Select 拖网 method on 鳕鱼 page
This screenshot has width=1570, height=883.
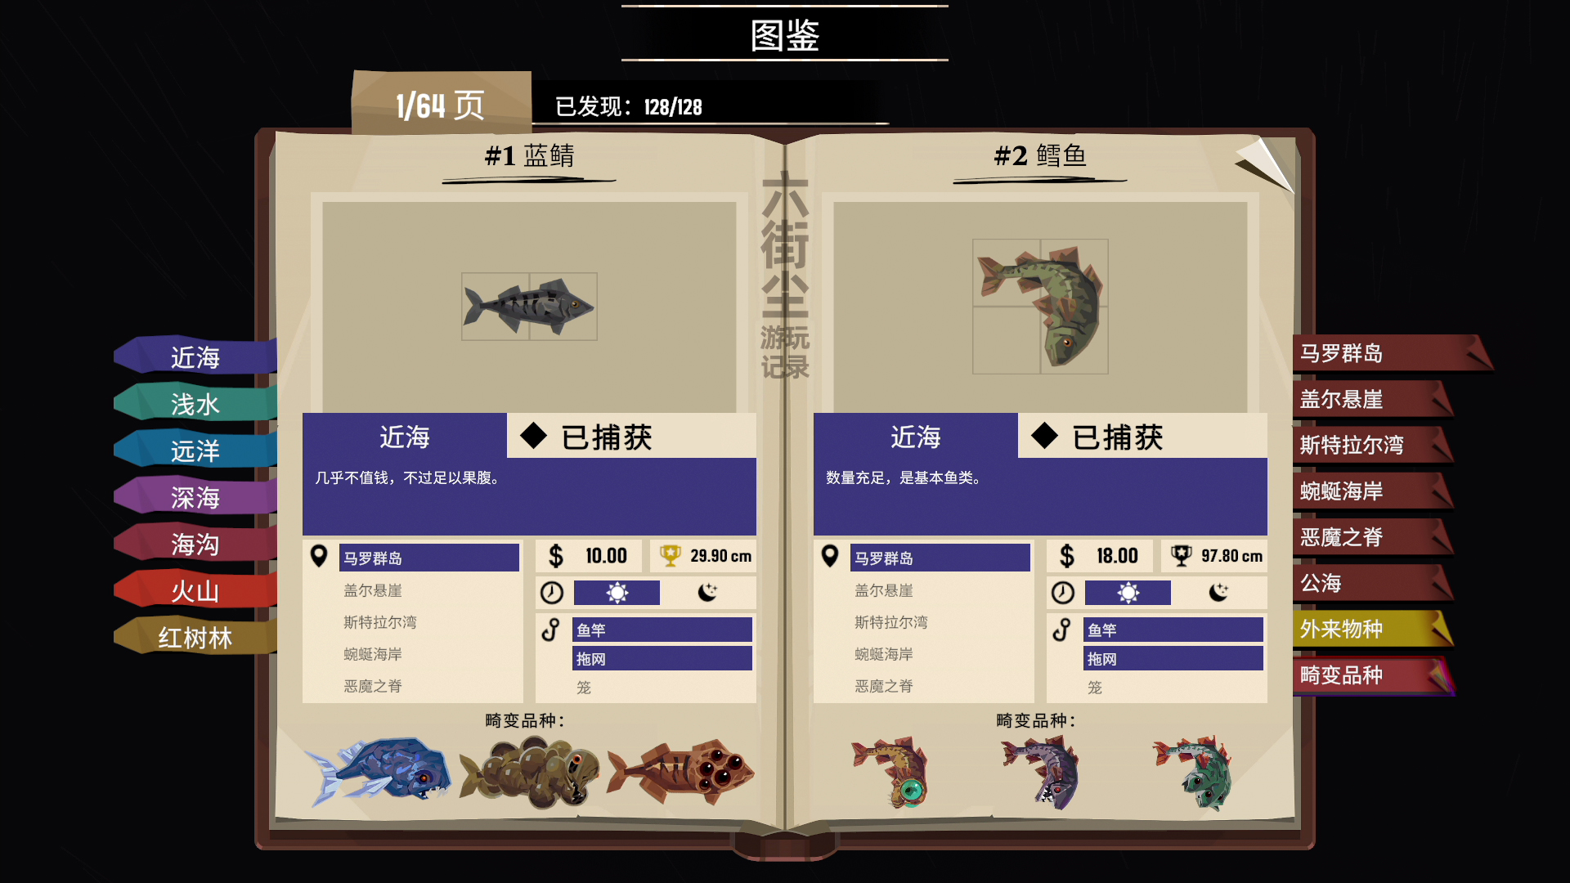click(1173, 659)
